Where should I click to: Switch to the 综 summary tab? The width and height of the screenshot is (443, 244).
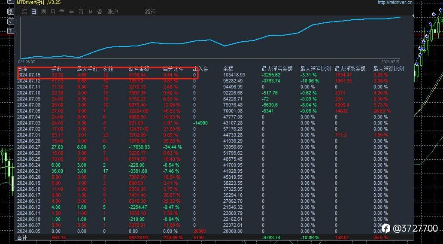24,12
